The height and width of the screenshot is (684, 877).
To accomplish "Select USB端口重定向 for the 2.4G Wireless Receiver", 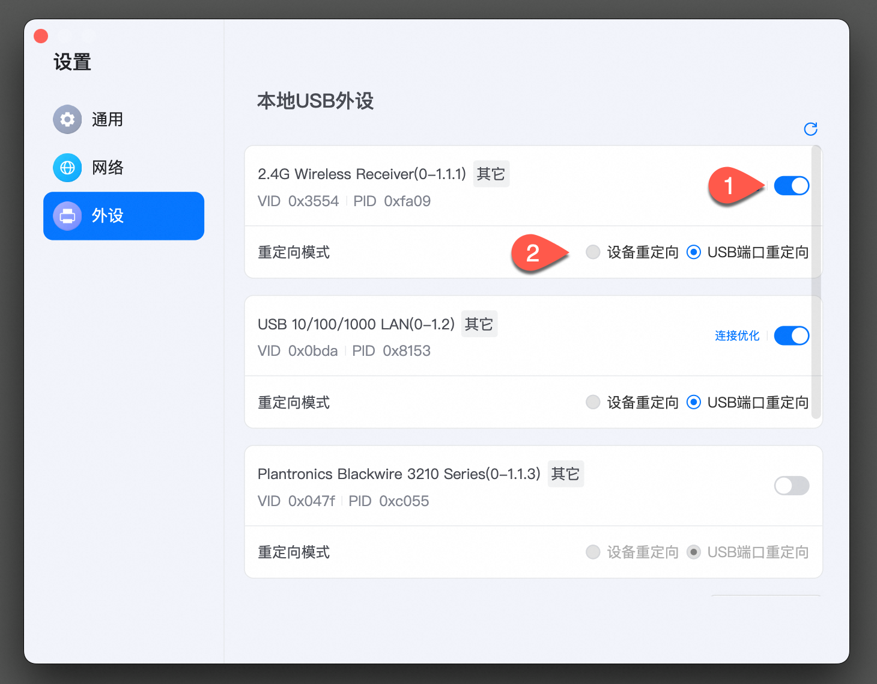I will click(x=694, y=252).
